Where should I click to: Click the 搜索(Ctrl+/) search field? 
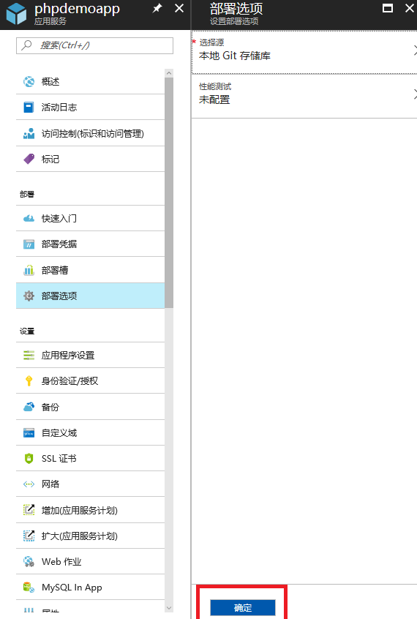point(95,45)
